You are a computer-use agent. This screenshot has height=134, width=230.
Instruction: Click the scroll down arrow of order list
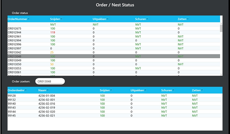[221, 75]
